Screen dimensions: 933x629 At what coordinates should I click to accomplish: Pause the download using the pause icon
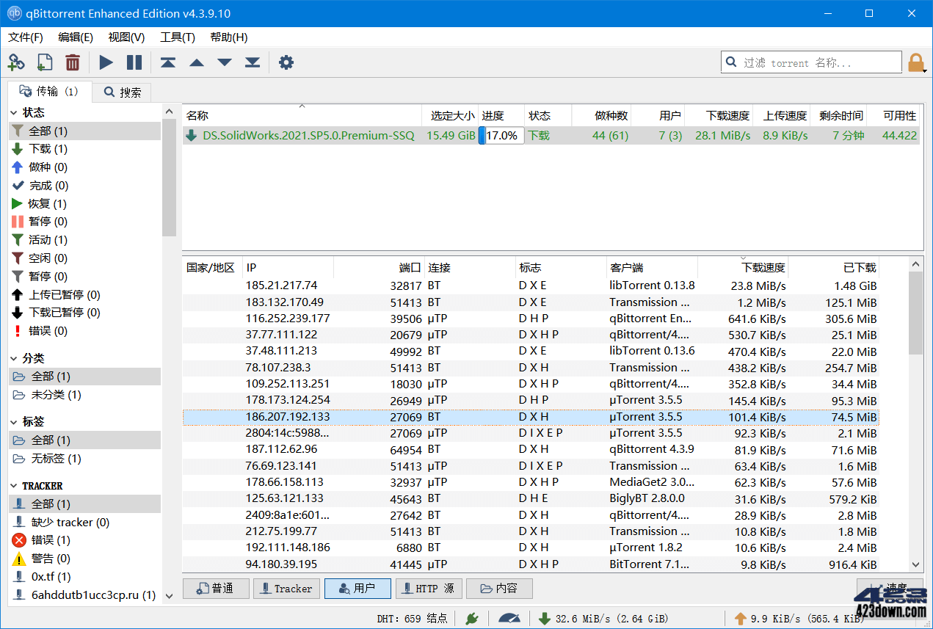click(x=134, y=62)
